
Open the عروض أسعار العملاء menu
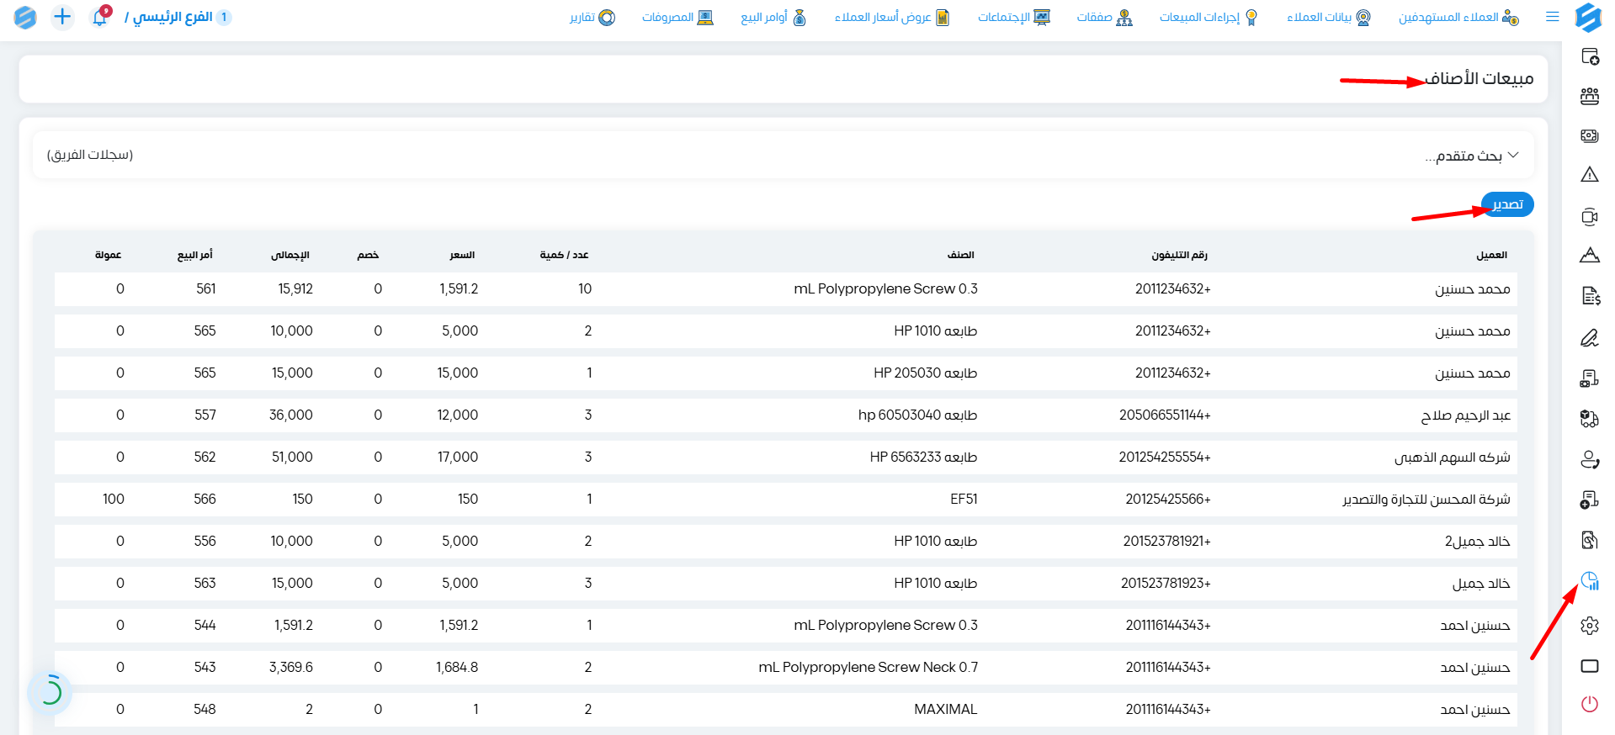click(x=892, y=17)
